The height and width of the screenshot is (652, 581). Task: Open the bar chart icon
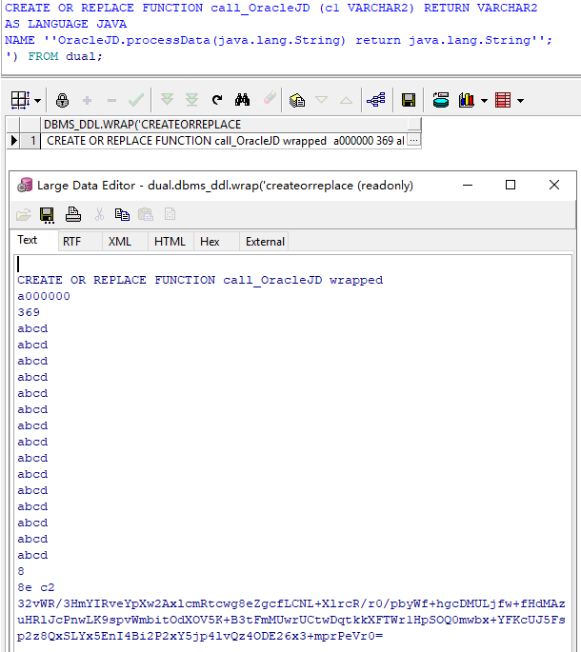pos(466,100)
